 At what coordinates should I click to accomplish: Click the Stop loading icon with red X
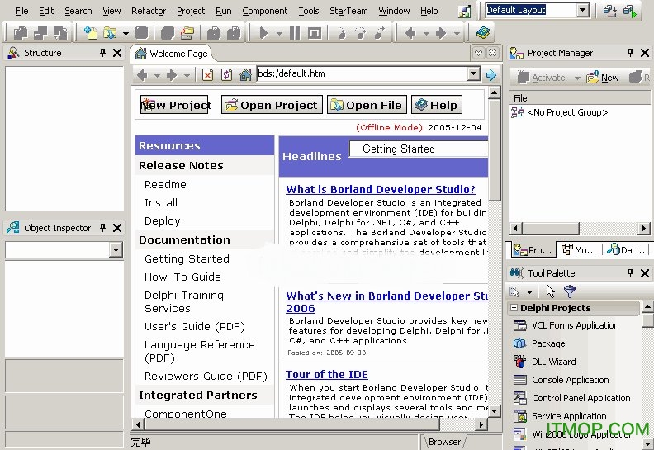coord(208,74)
